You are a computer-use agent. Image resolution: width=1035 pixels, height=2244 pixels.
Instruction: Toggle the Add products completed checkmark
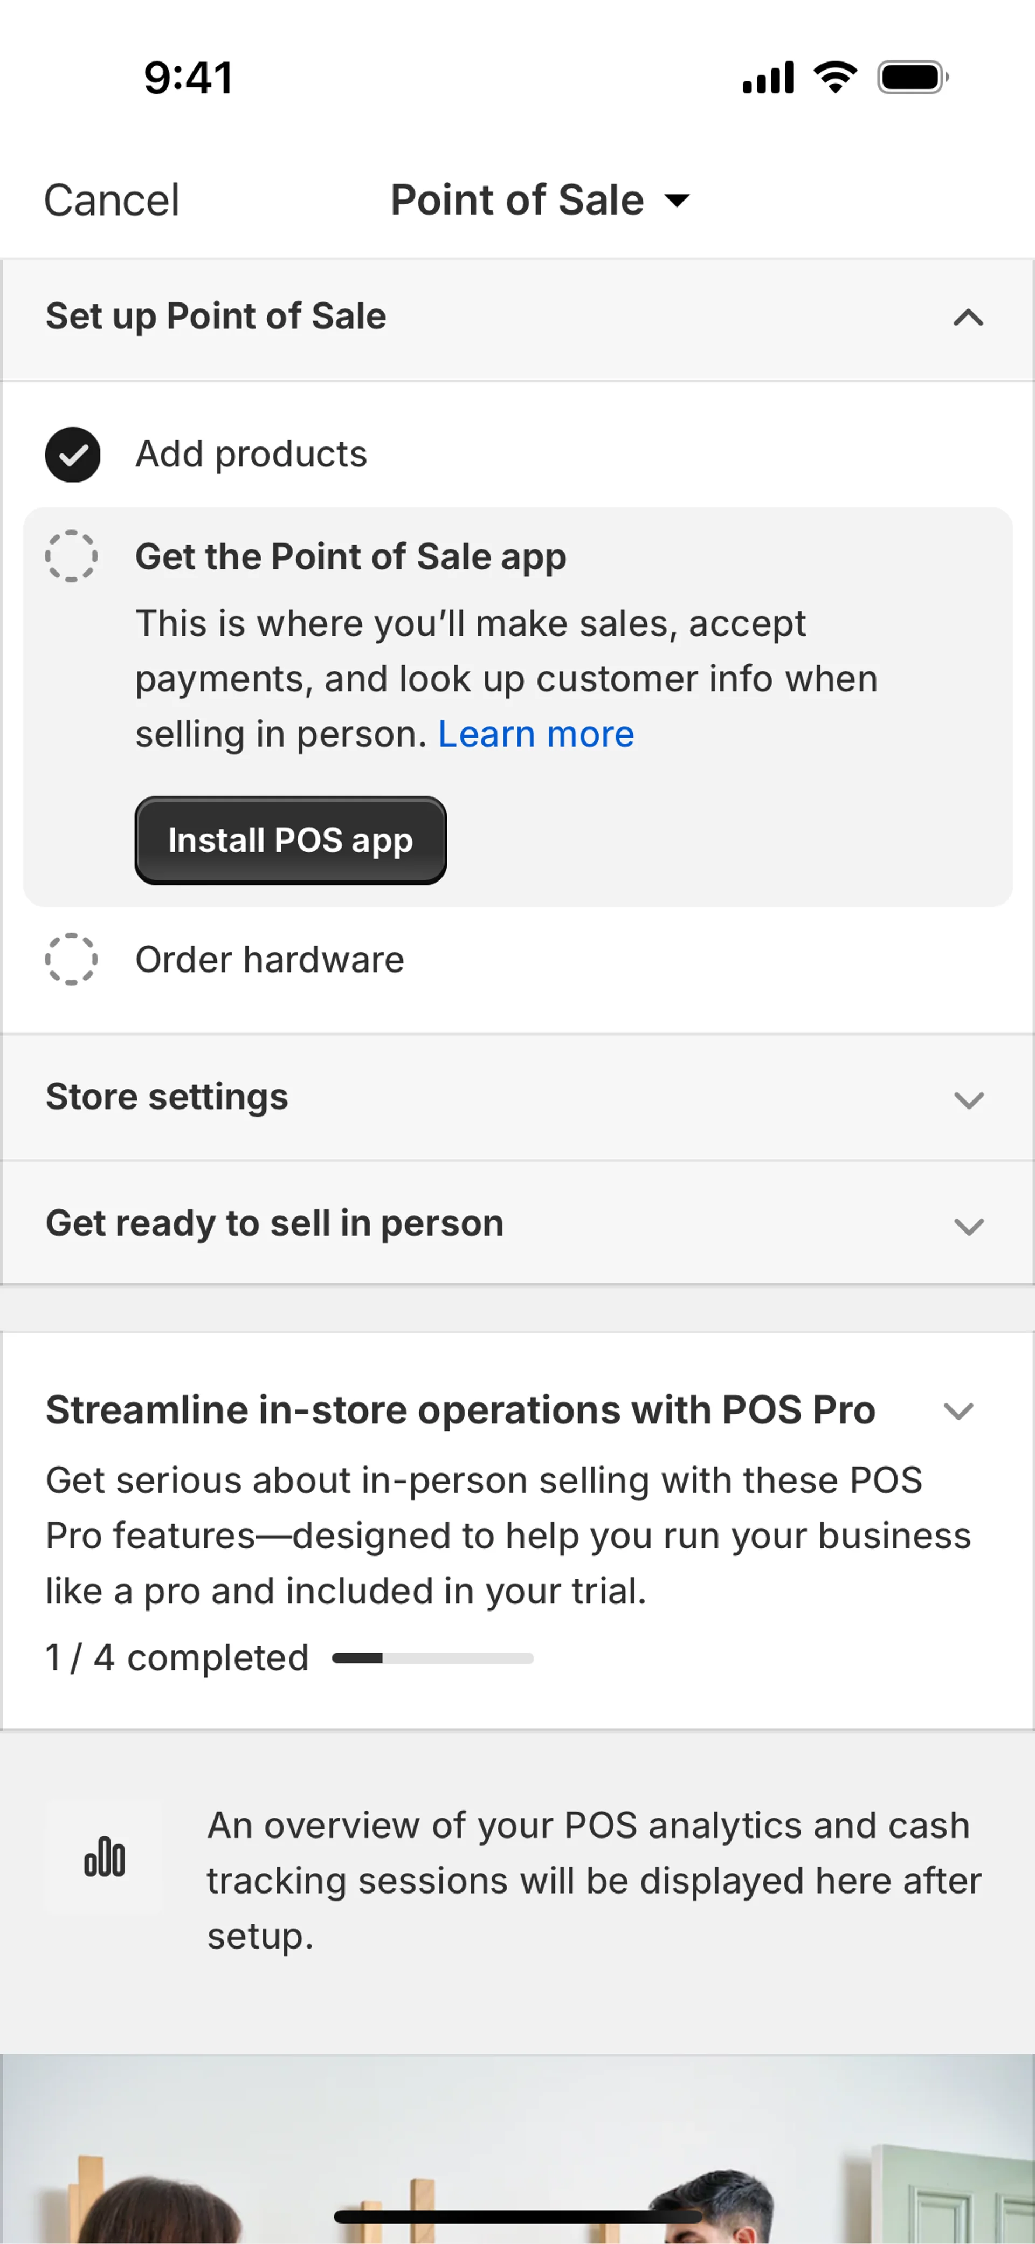(72, 455)
